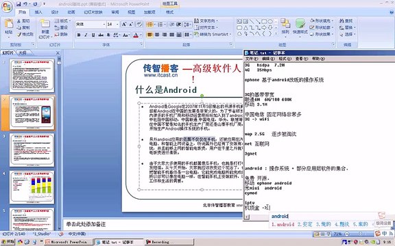Image resolution: width=395 pixels, height=246 pixels.
Task: Cut selection with 剪切
Action: point(23,20)
